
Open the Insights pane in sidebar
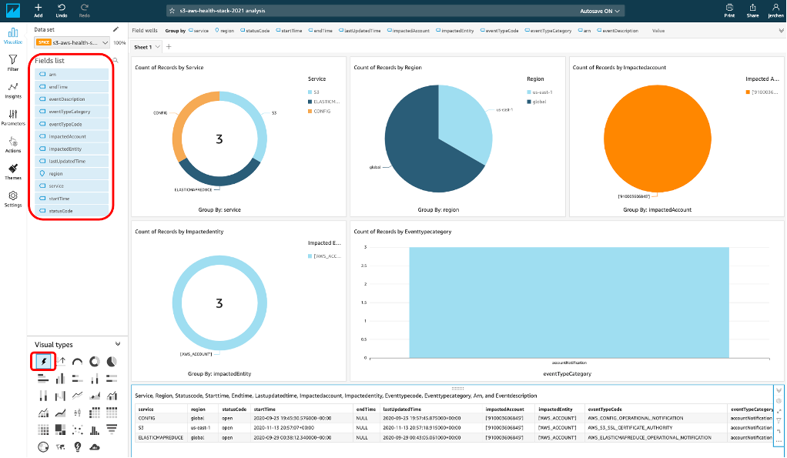[13, 90]
